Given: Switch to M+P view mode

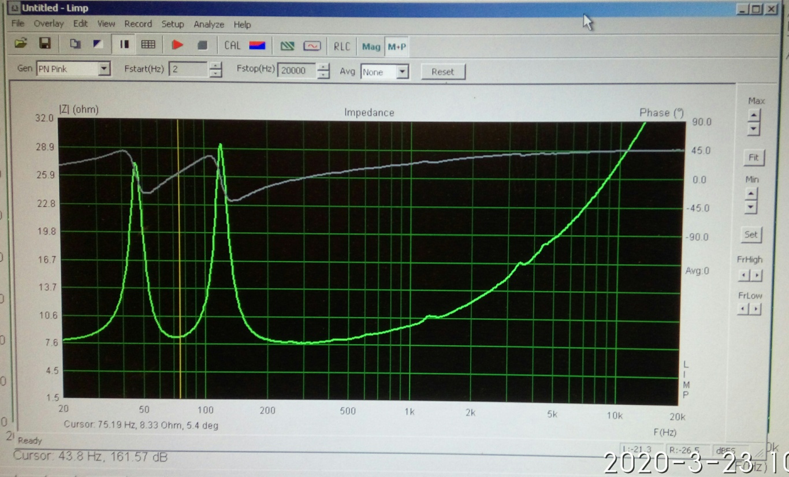Looking at the screenshot, I should [x=397, y=47].
